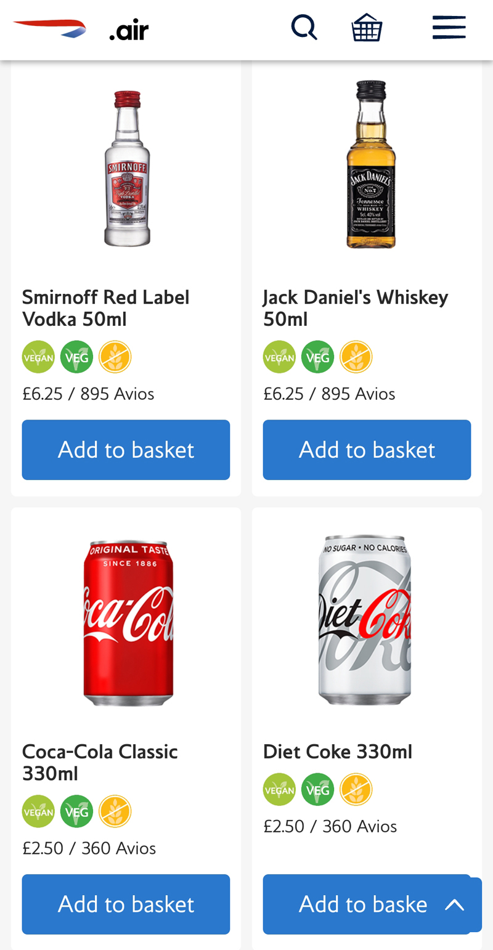Screen dimensions: 493x950
Task: Click the .air home link
Action: [x=129, y=30]
